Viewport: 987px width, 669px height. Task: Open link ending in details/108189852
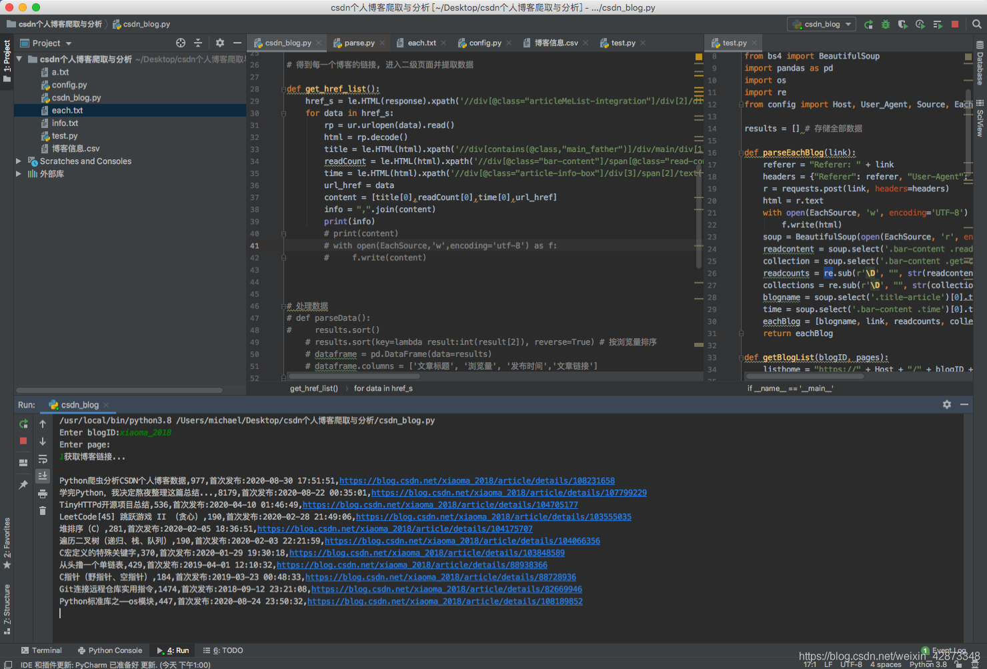click(445, 601)
